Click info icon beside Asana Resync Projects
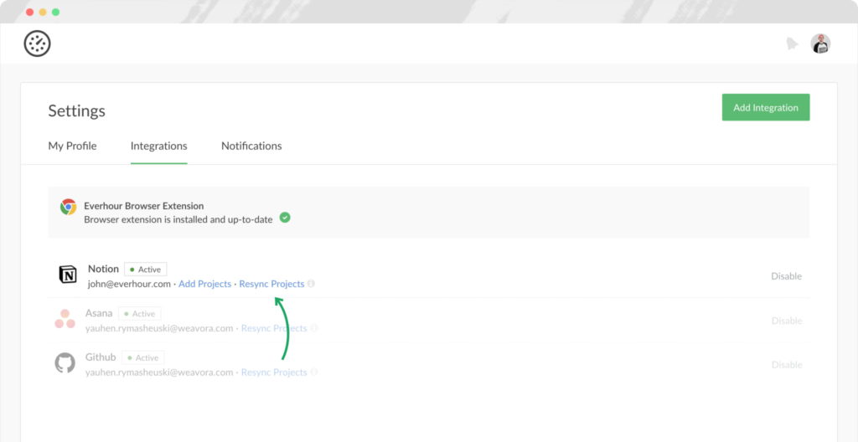Screen dimensions: 858x442 tap(313, 328)
